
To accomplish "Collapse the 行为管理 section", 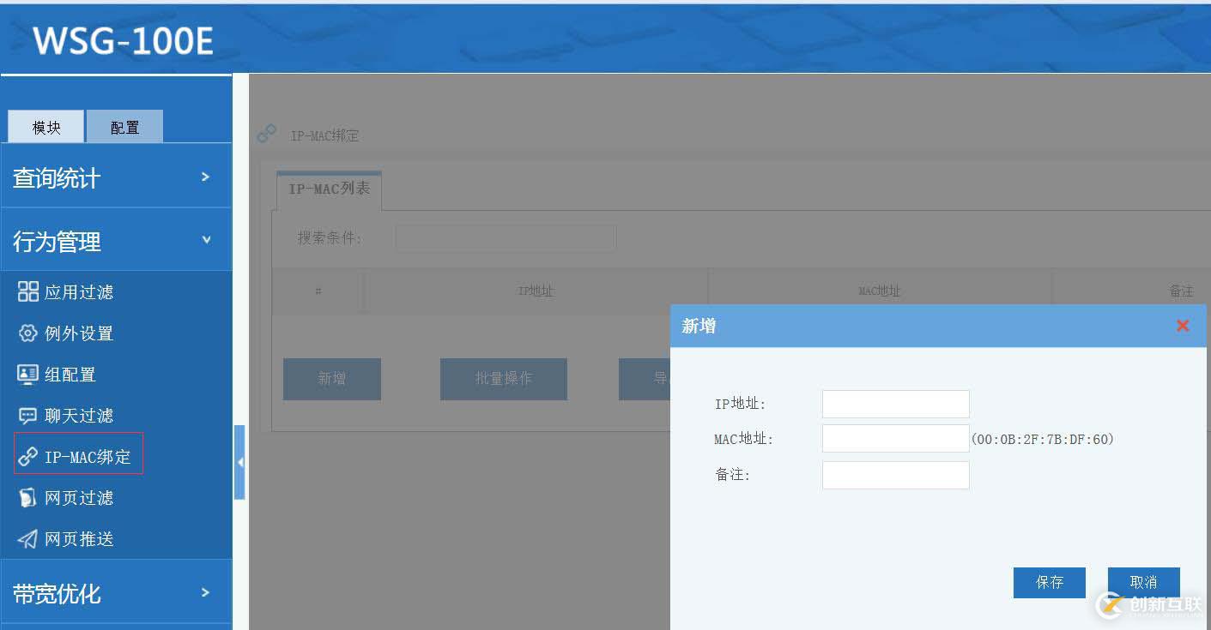I will (x=116, y=241).
